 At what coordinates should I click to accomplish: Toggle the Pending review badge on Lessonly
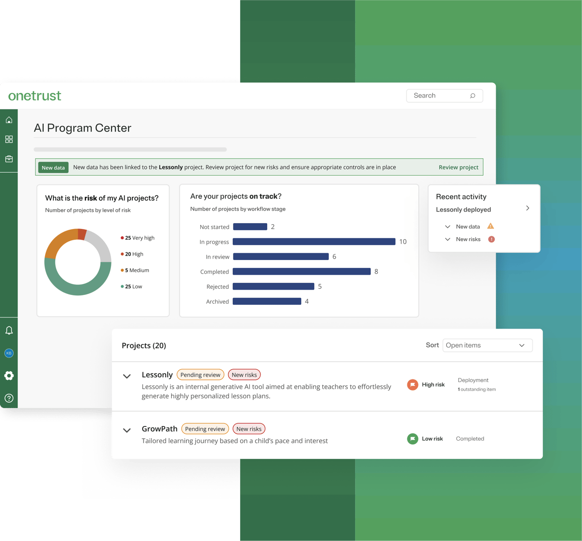click(200, 375)
